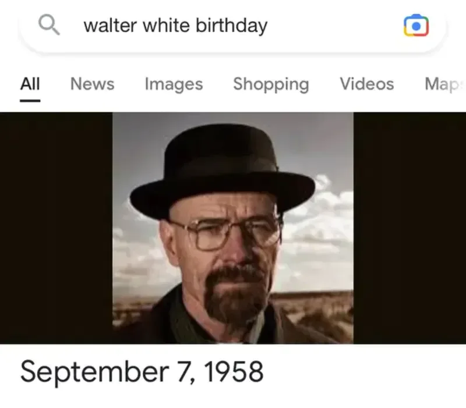Open the portrait photo in the result
466x408 pixels.
coord(233,228)
